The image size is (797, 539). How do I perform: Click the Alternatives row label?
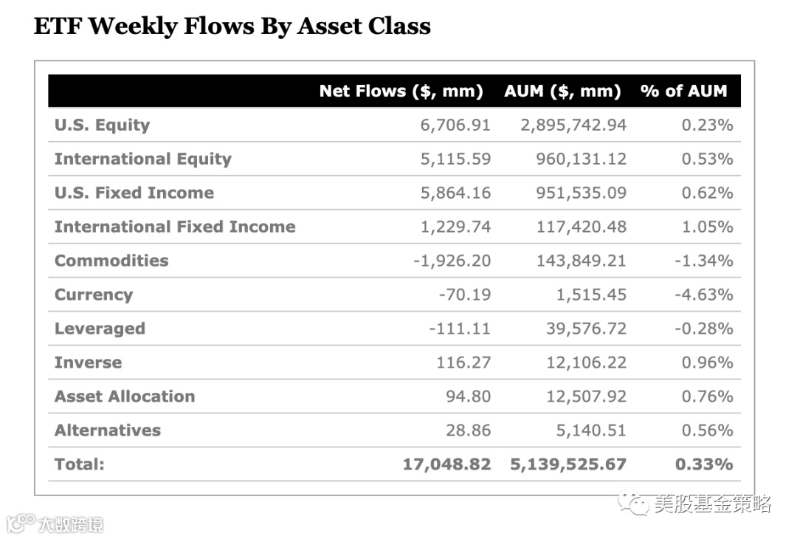click(x=108, y=430)
